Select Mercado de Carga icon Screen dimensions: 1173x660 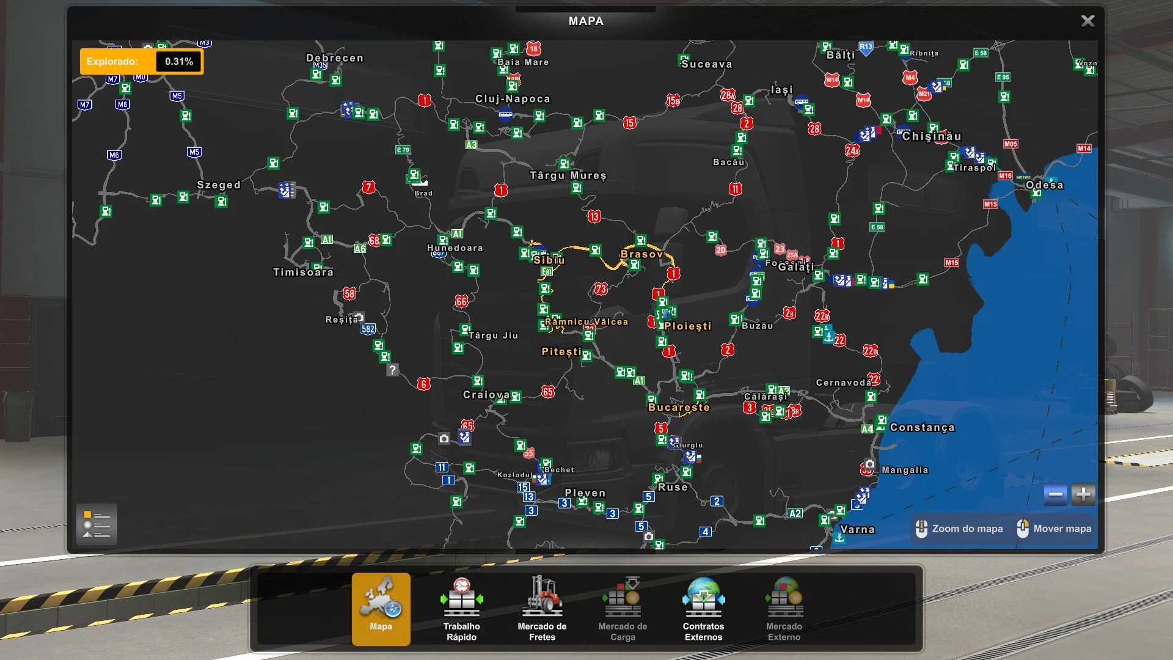[623, 608]
